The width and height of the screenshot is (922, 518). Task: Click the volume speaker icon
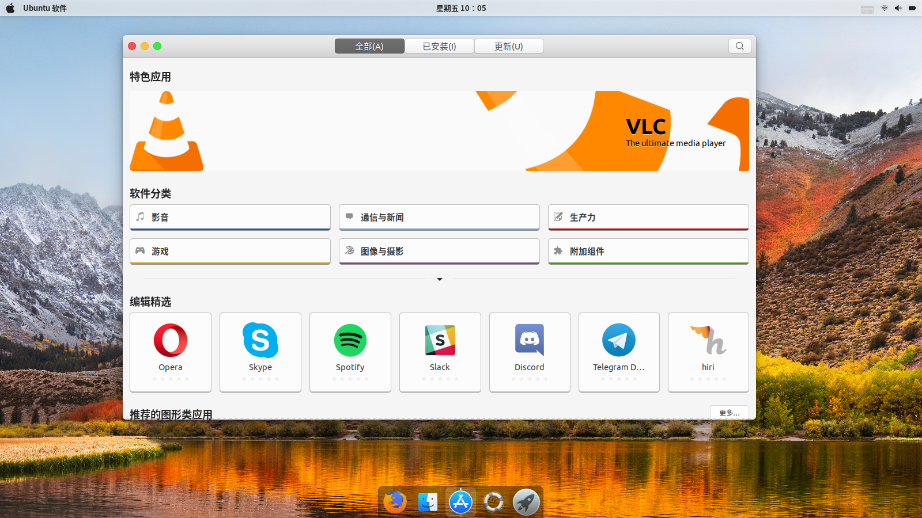(x=898, y=8)
